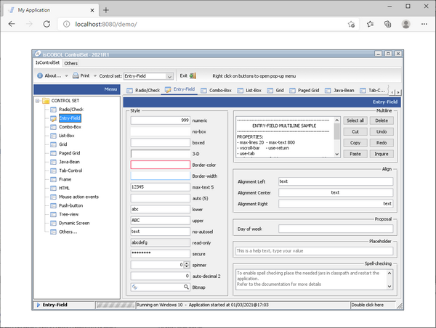Click the status bar play arrow icon
The width and height of the screenshot is (436, 328).
(x=39, y=305)
